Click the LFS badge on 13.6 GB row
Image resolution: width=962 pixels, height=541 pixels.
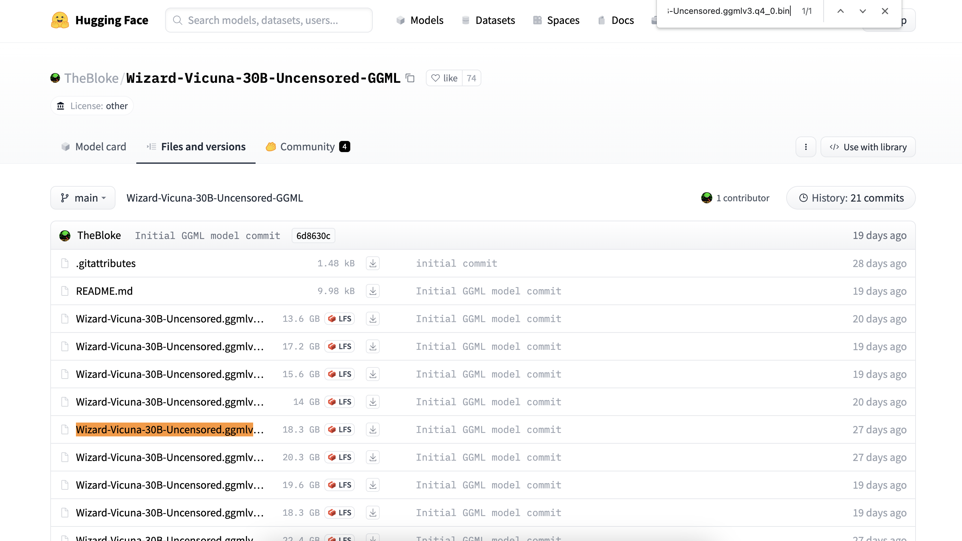click(340, 319)
